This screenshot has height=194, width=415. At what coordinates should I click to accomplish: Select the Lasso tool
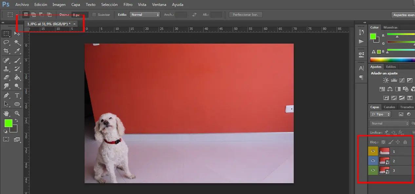click(6, 42)
